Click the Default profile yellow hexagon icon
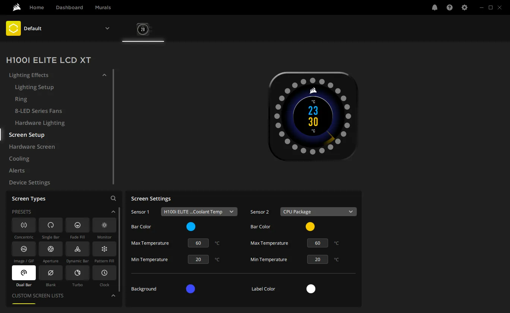The image size is (510, 313). click(13, 28)
